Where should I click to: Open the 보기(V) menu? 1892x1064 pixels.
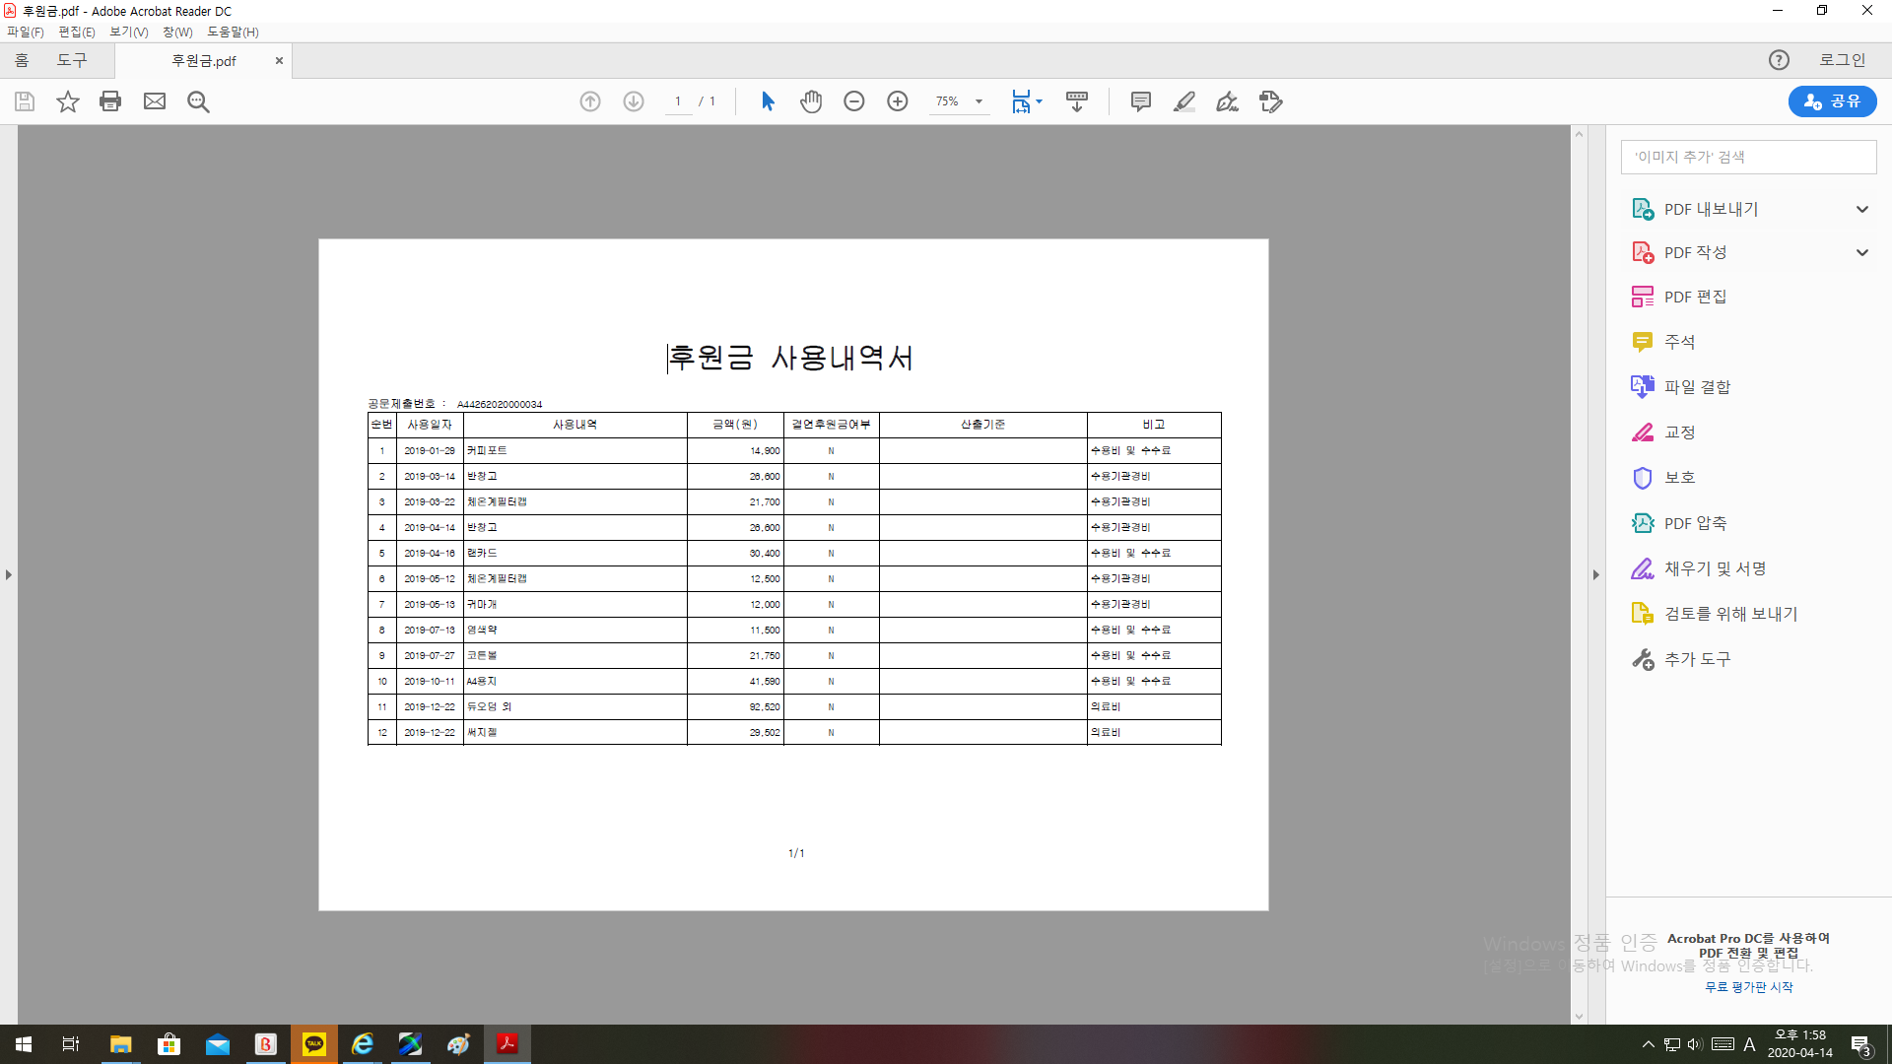pos(128,32)
